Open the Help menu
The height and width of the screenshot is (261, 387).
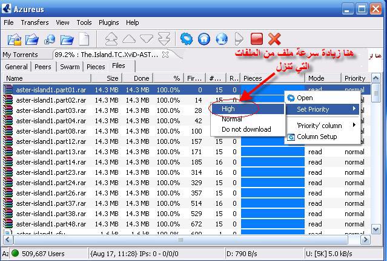[132, 22]
